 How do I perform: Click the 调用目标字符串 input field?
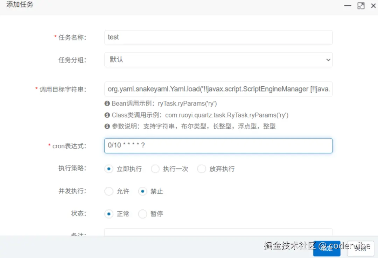point(218,89)
